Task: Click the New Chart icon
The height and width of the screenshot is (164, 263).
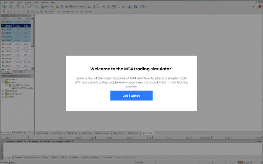Action: [x=4, y=7]
